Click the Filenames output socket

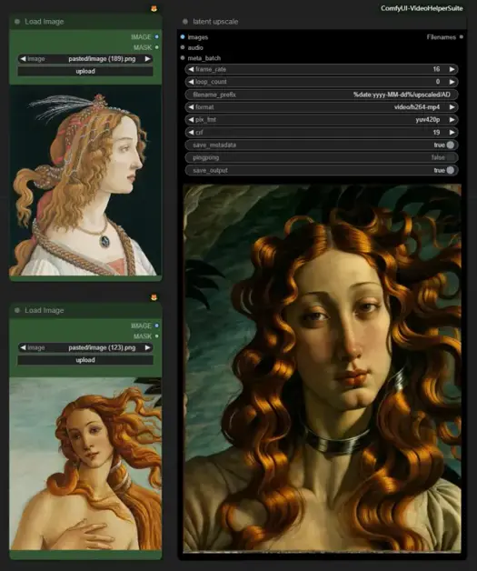tap(462, 36)
